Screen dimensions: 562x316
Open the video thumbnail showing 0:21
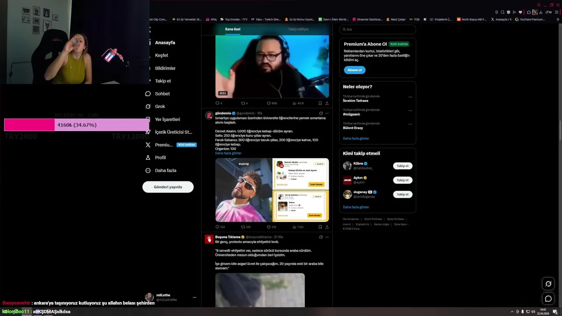[272, 66]
